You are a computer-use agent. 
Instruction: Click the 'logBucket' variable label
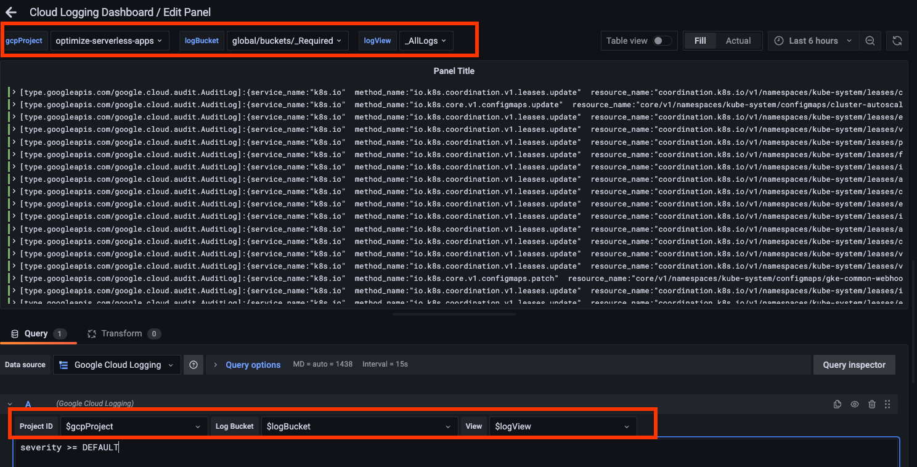202,41
